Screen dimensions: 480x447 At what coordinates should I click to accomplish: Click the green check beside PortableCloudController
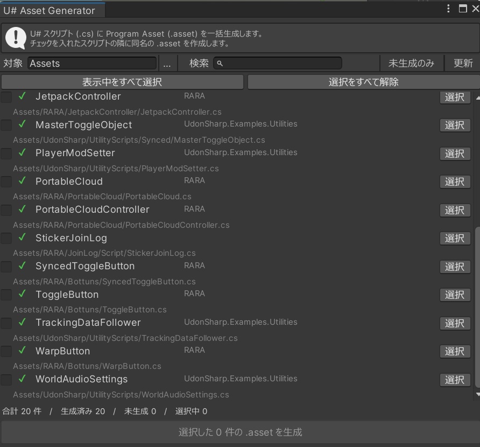22,209
